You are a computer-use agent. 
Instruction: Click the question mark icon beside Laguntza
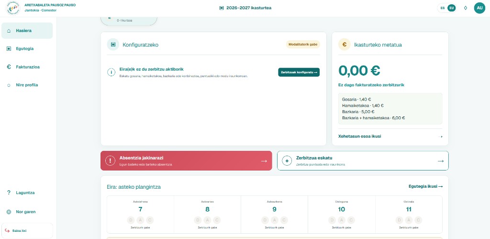click(9, 193)
